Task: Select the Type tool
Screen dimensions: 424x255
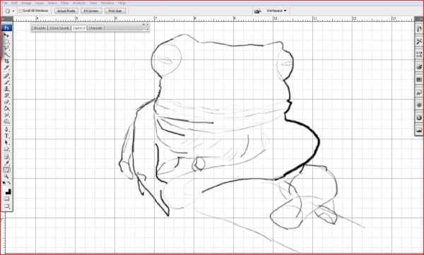Action: (6, 136)
